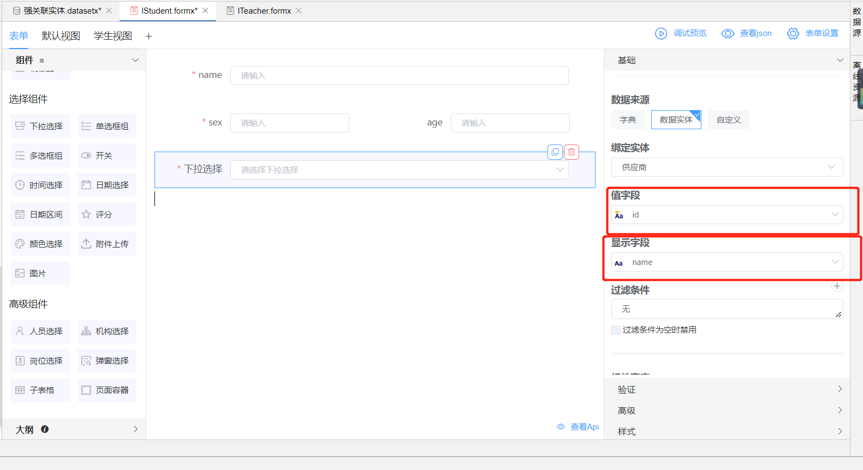Click the 调试预览 button
This screenshot has width=863, height=470.
(x=681, y=33)
